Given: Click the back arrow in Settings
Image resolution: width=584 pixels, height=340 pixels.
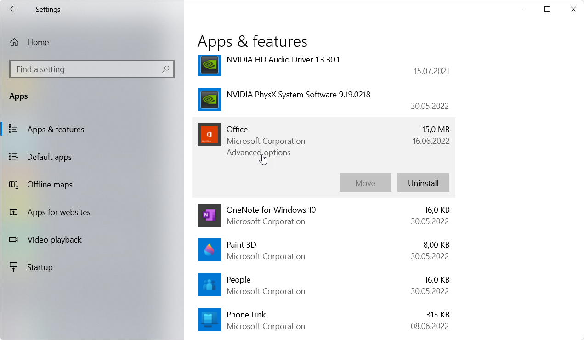Looking at the screenshot, I should (x=13, y=9).
